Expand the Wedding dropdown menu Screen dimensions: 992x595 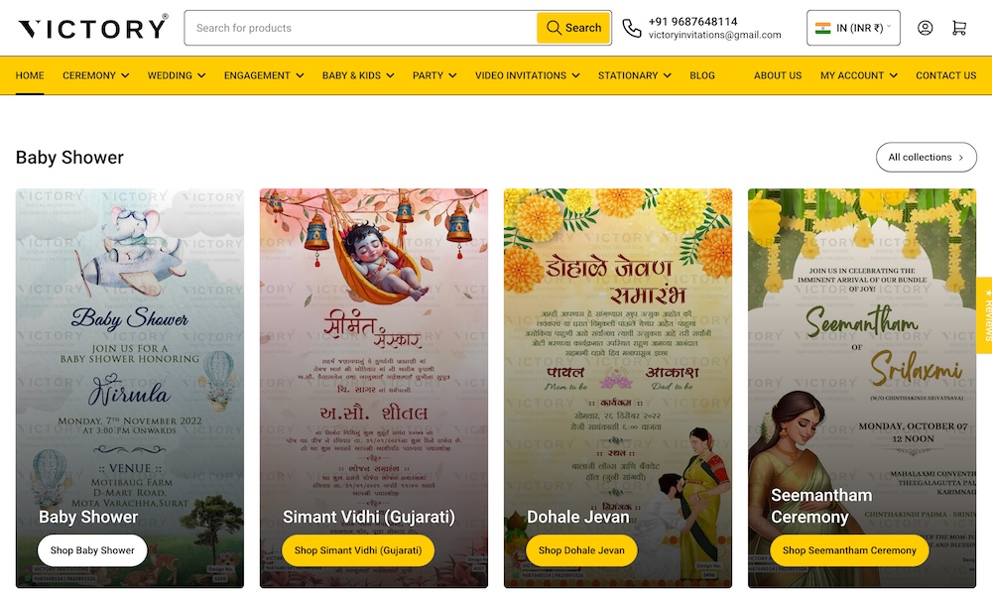click(x=177, y=75)
